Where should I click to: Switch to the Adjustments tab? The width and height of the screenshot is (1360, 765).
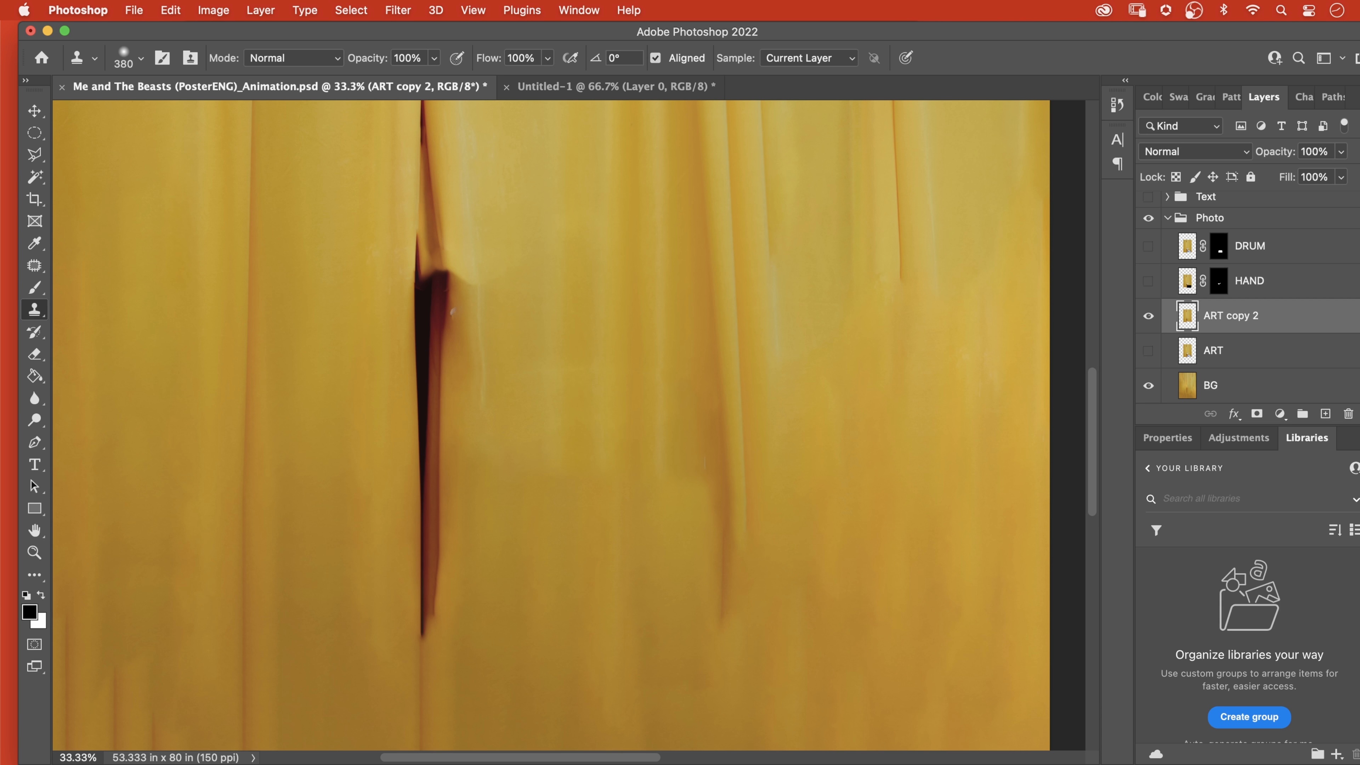click(1239, 438)
